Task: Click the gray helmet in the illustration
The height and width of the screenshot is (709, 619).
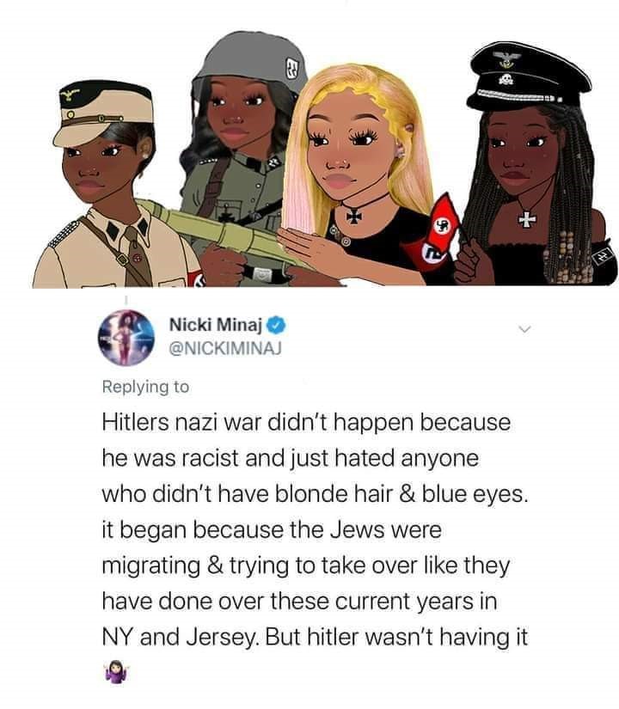Action: coord(252,60)
